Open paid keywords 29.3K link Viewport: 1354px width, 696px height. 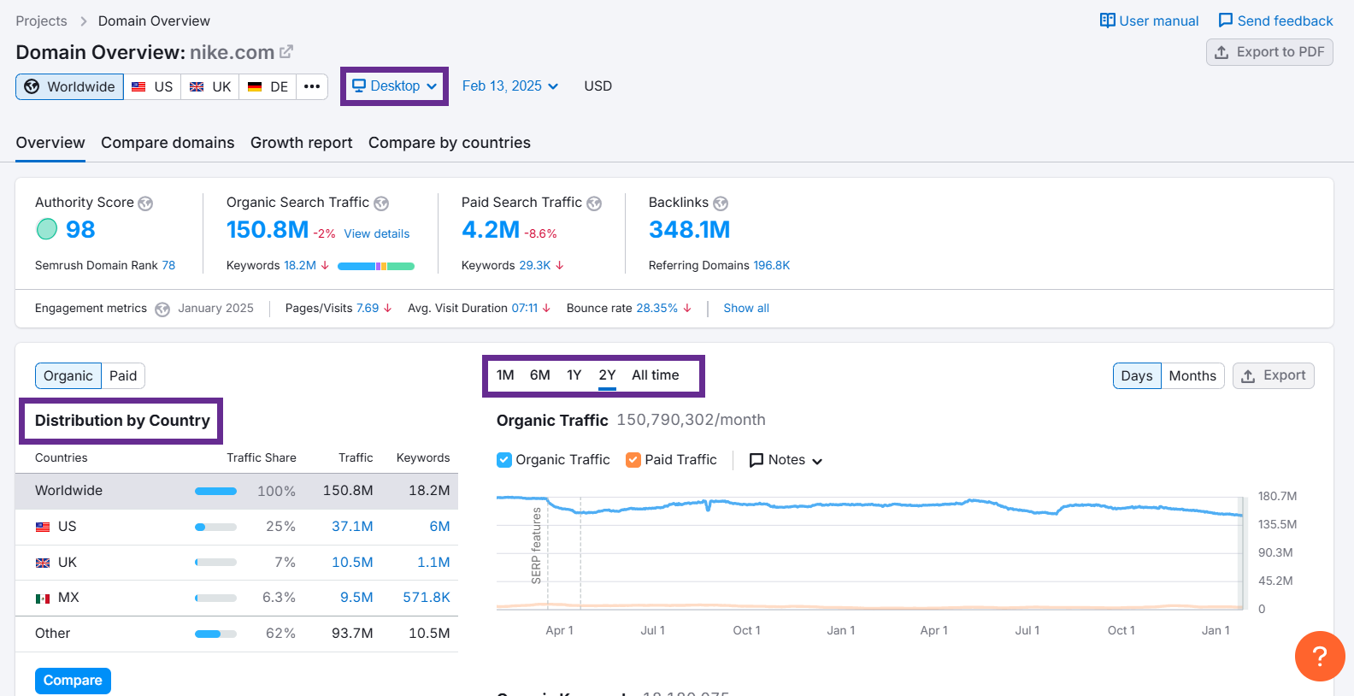[535, 266]
